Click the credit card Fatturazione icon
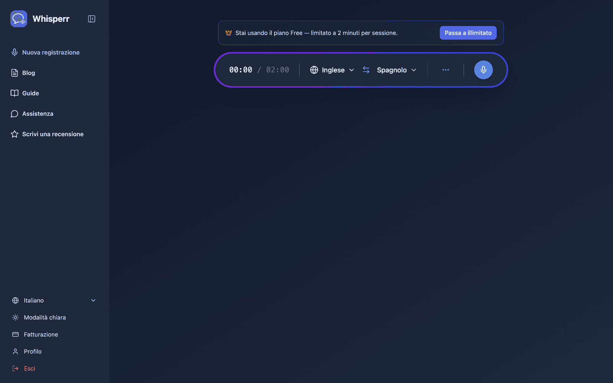The image size is (613, 383). (15, 334)
